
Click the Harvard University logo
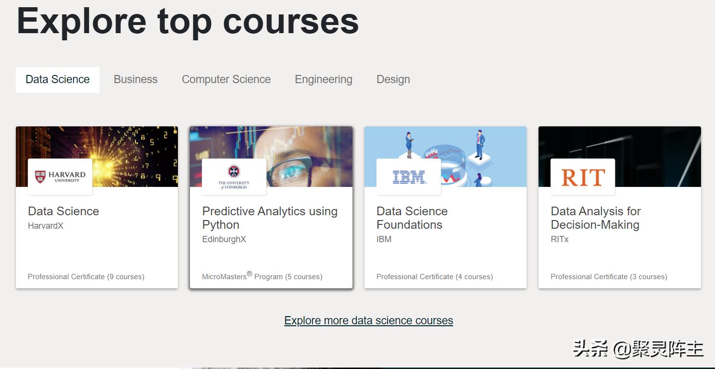pos(60,177)
